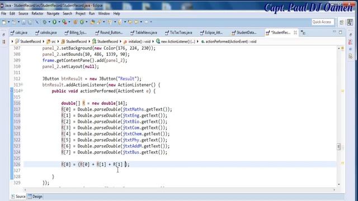The image size is (358, 201).
Task: Click actionPerformed(ActionEvent) : void breadcrumb item
Action: 229,41
